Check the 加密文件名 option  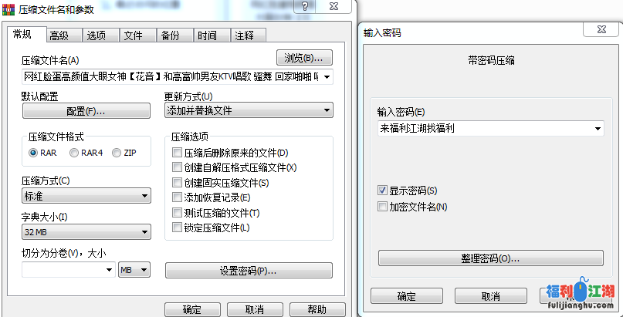point(382,207)
